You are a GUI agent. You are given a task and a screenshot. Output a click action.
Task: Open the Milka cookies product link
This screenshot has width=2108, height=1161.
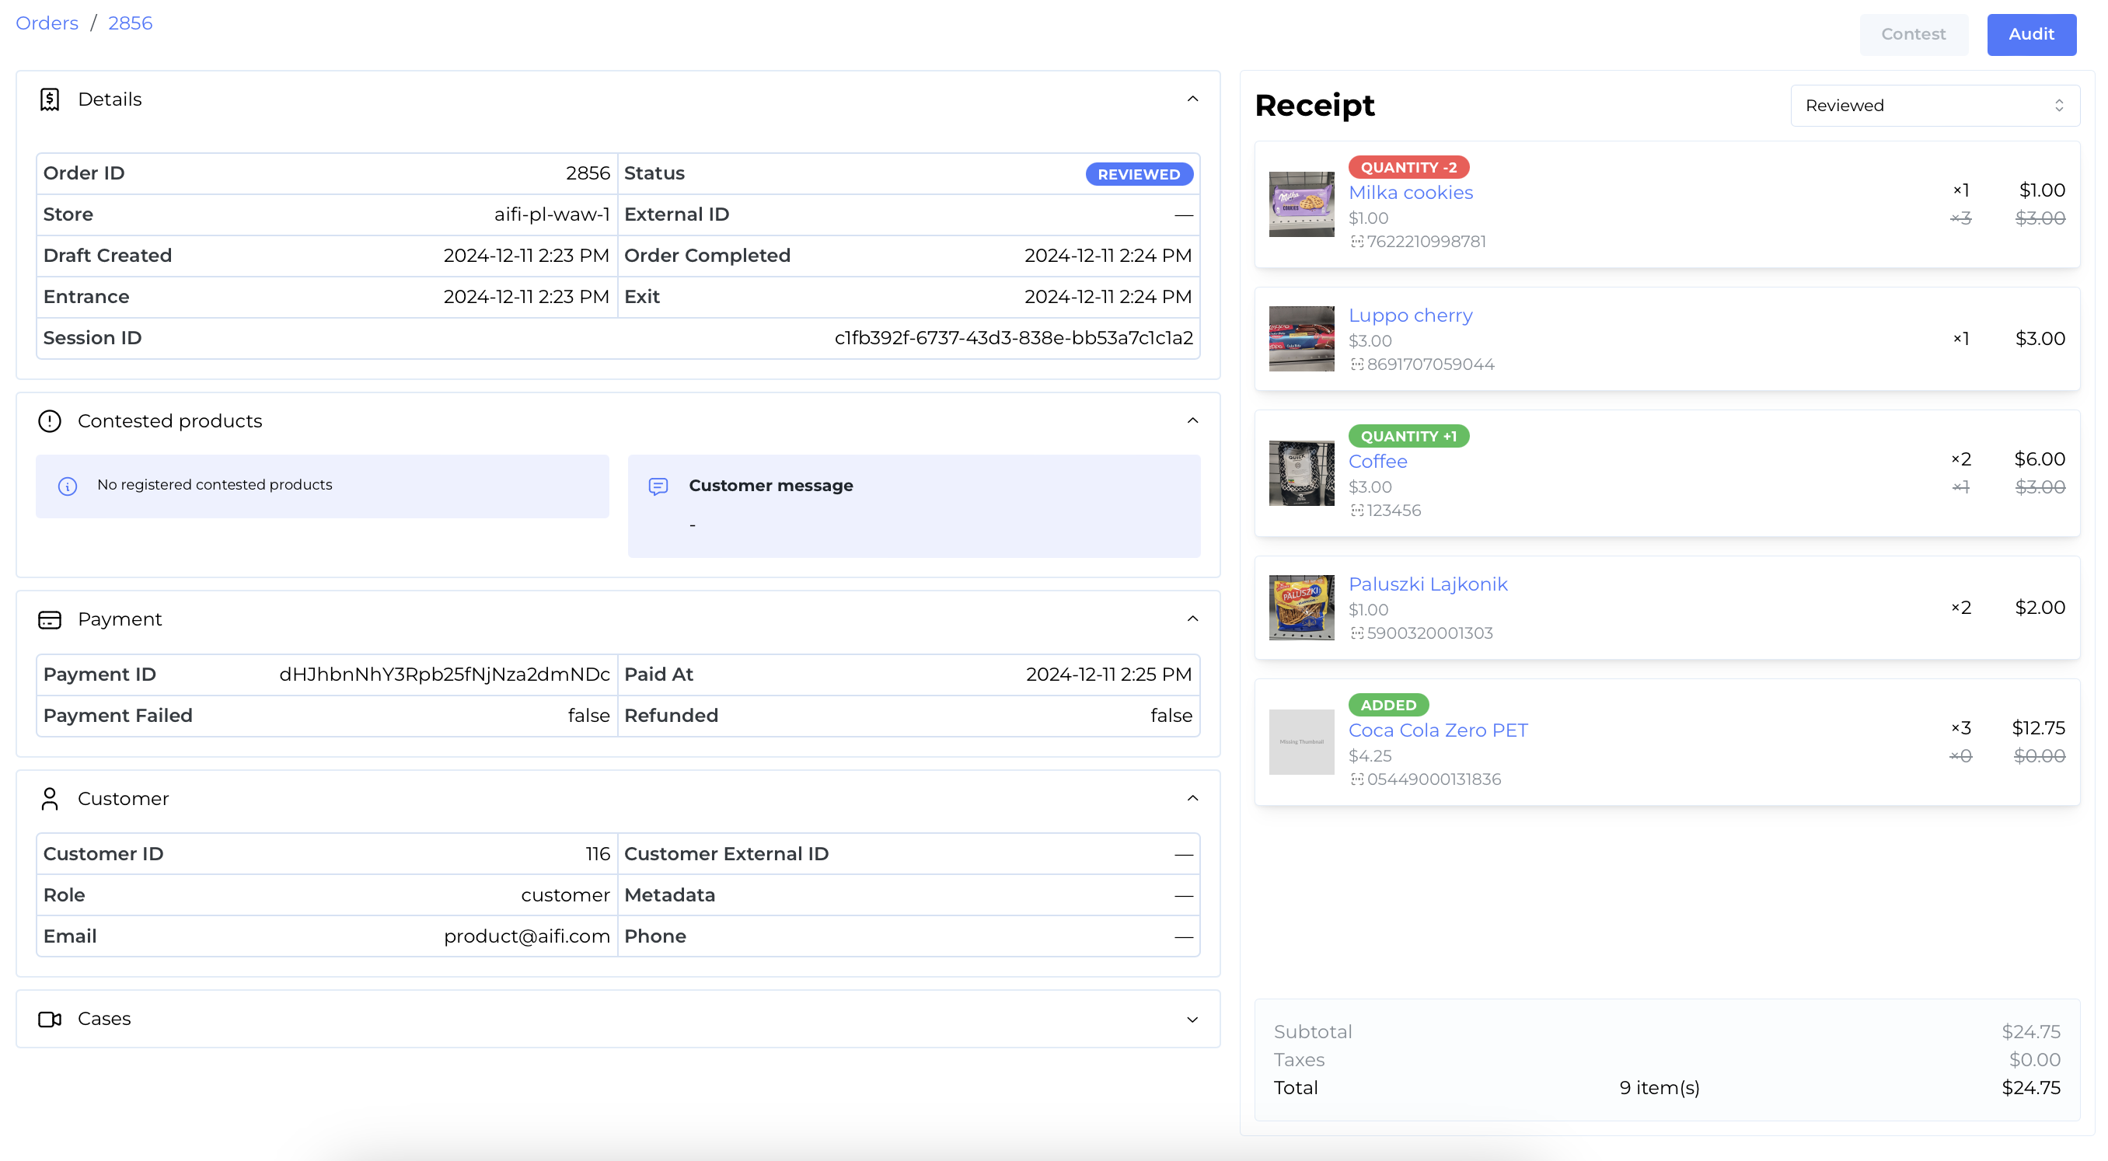coord(1410,193)
